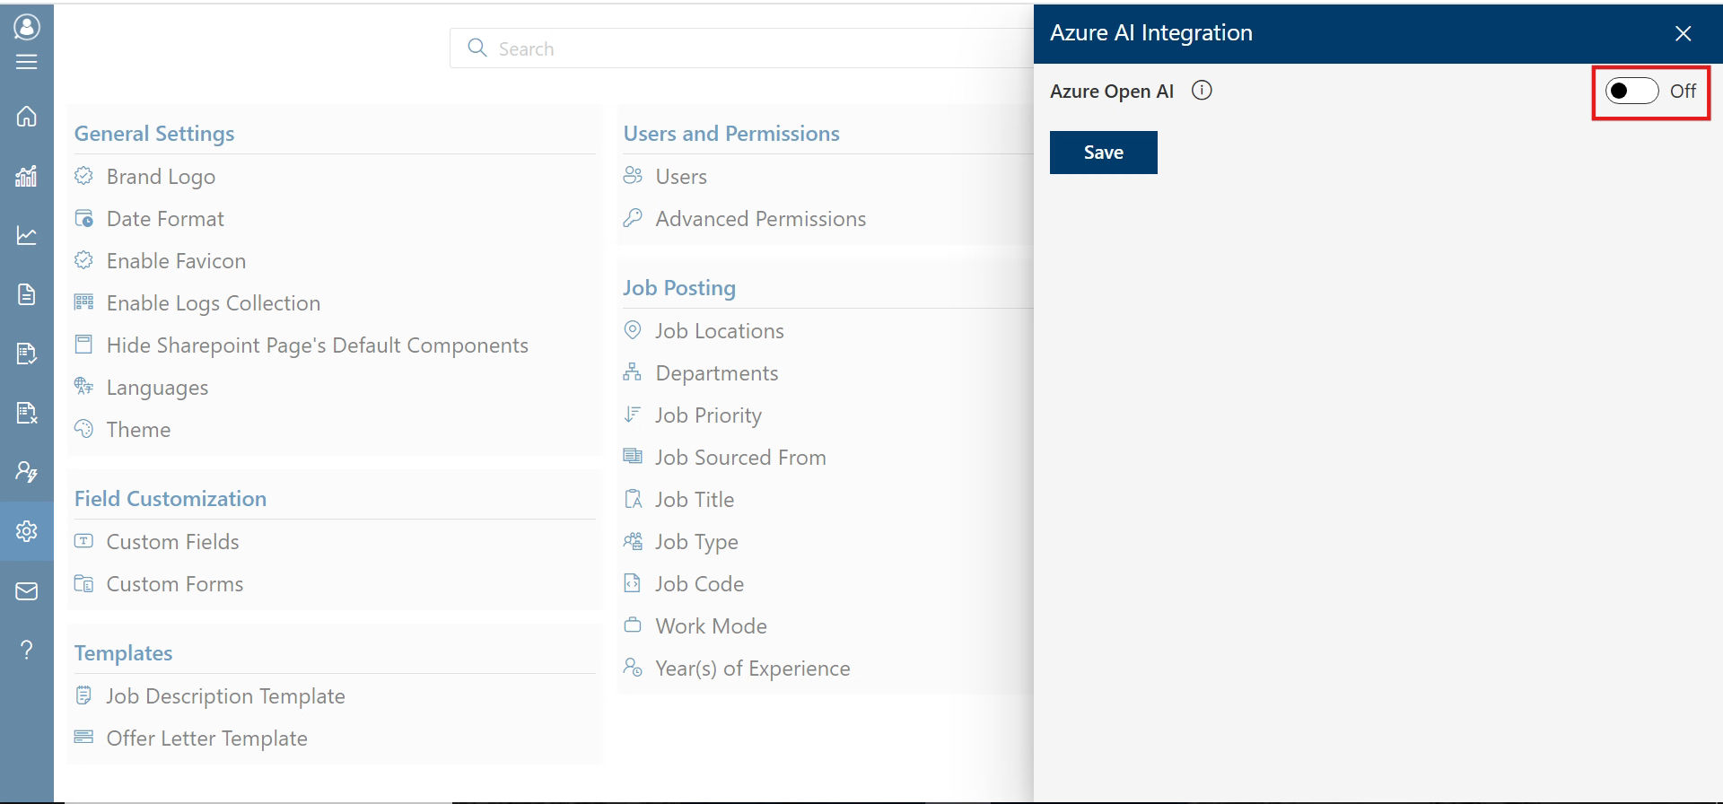Viewport: 1723px width, 804px height.
Task: Open help question mark icon
Action: pos(27,650)
